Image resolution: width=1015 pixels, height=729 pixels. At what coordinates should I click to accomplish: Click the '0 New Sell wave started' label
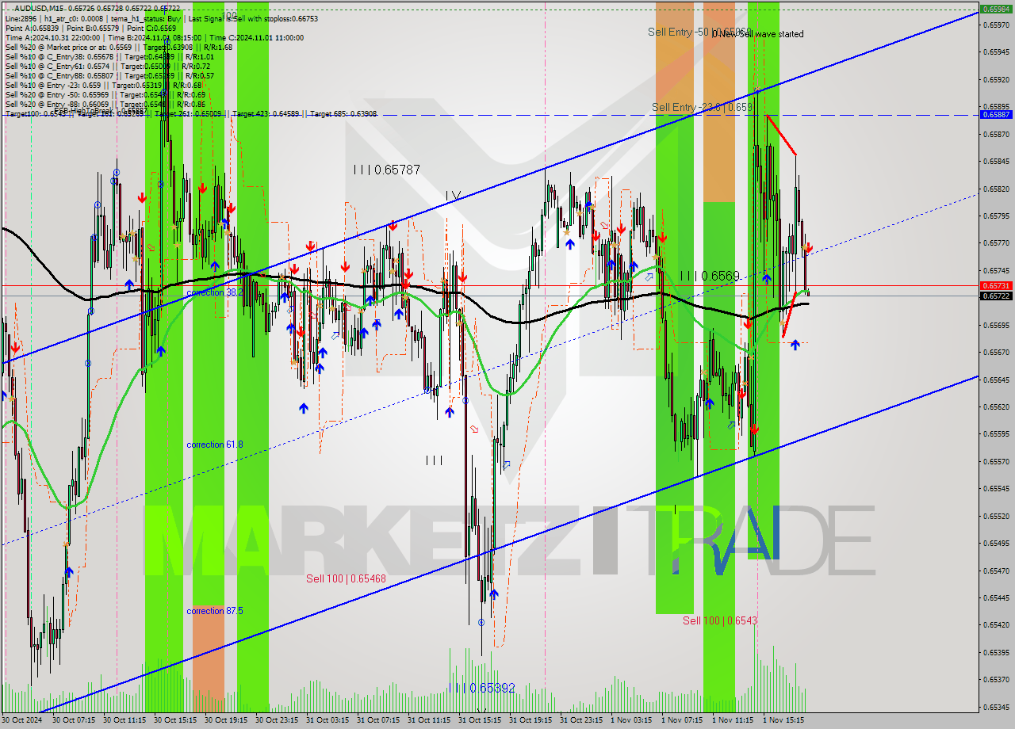click(757, 34)
